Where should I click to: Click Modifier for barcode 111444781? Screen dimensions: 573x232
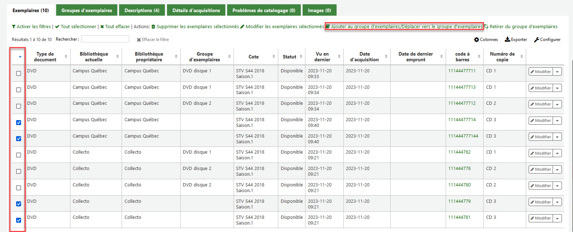point(540,218)
